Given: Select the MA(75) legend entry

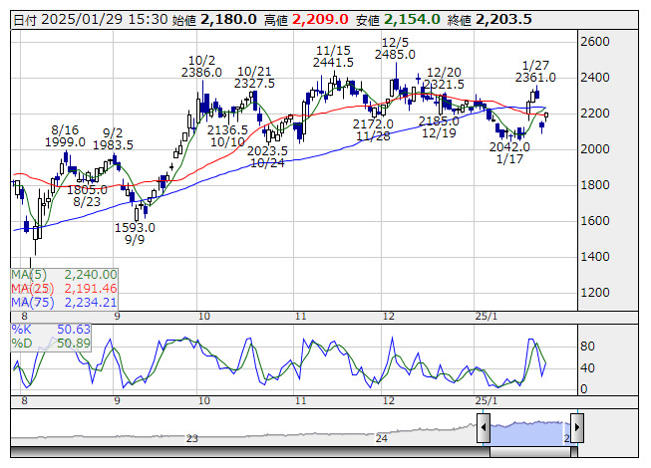Looking at the screenshot, I should click(65, 302).
